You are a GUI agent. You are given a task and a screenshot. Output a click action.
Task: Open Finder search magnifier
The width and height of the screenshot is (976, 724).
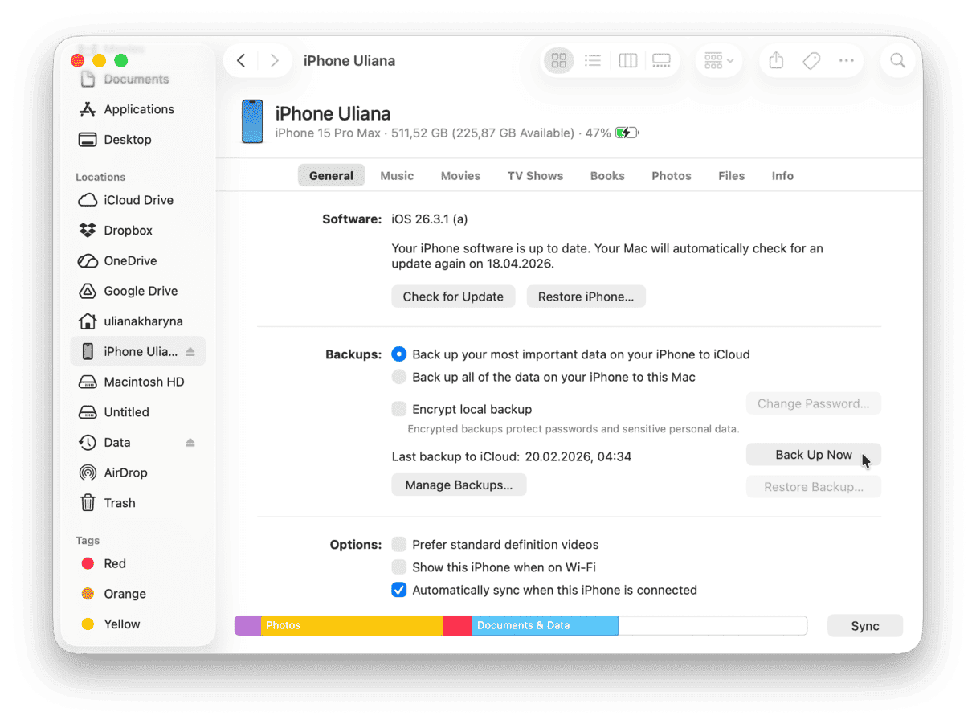coord(898,61)
